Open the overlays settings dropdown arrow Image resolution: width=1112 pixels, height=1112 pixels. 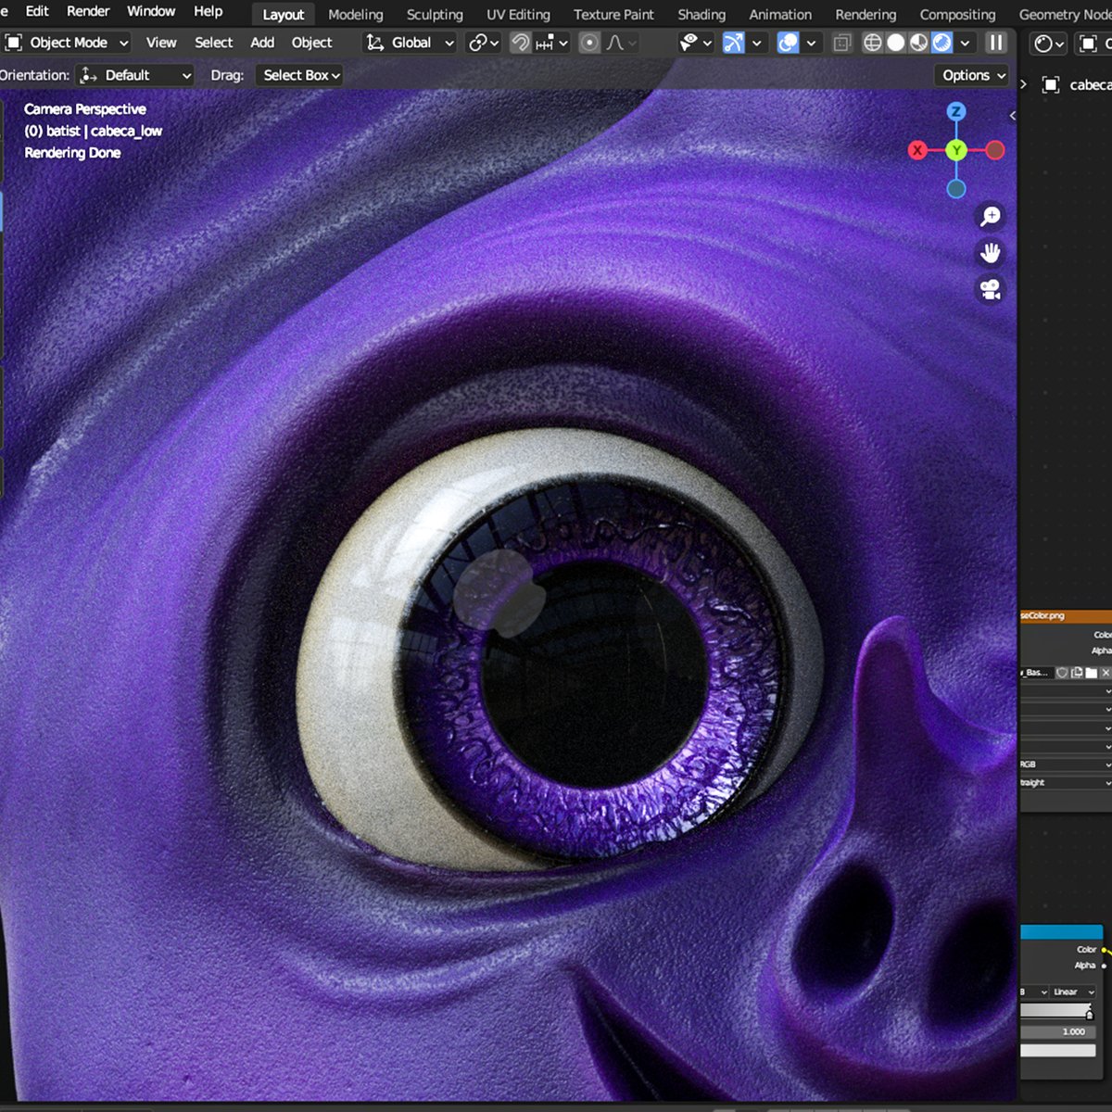click(x=812, y=43)
